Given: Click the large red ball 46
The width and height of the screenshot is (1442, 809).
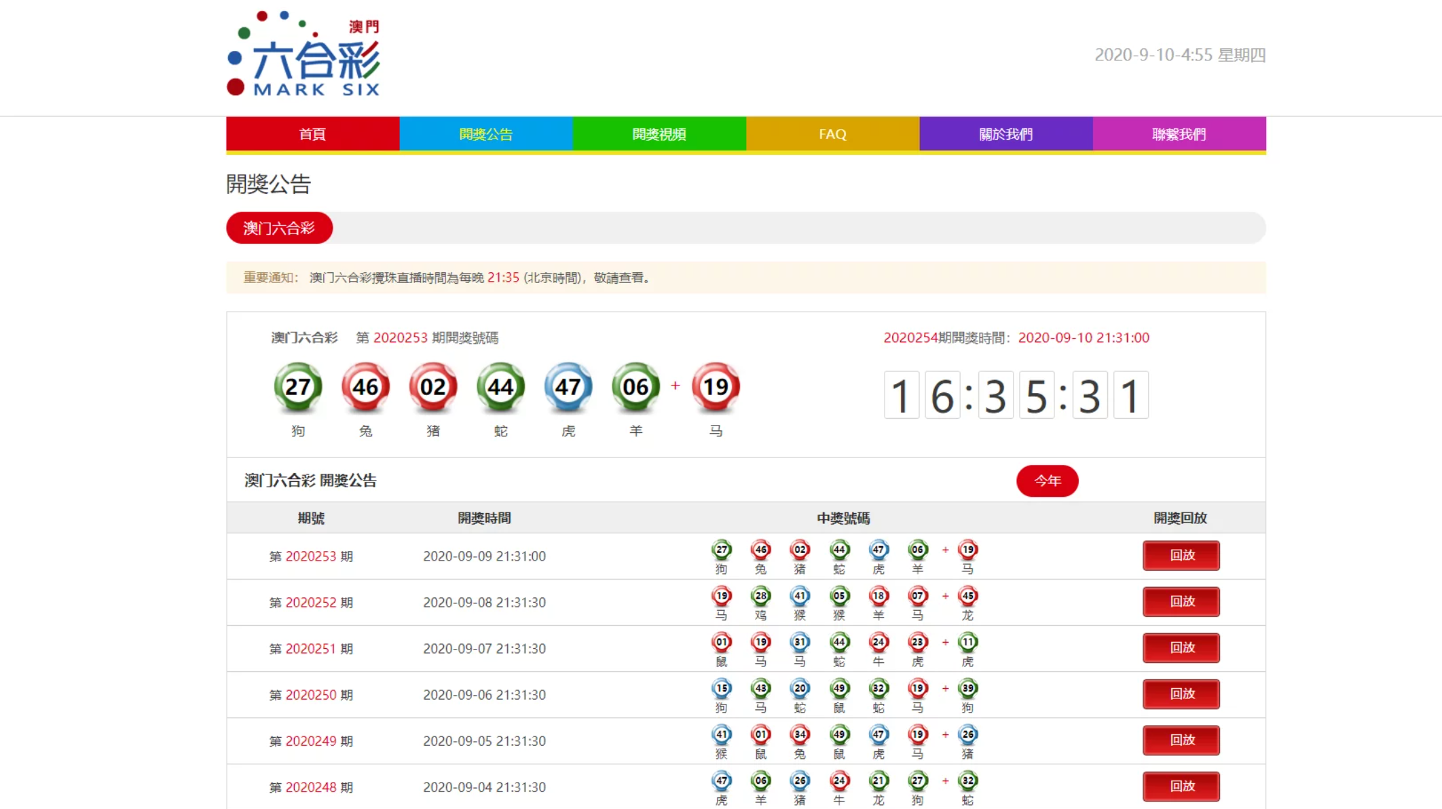Looking at the screenshot, I should click(x=365, y=387).
